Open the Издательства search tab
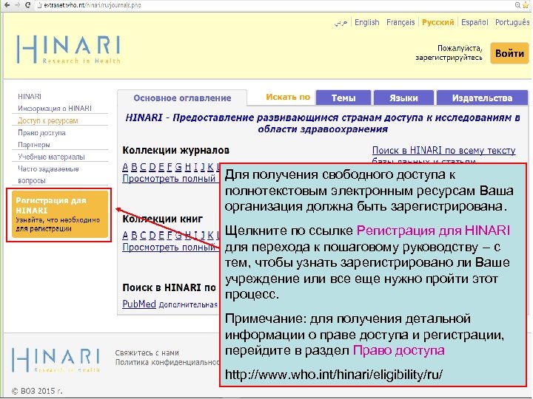The image size is (533, 399). click(x=482, y=98)
